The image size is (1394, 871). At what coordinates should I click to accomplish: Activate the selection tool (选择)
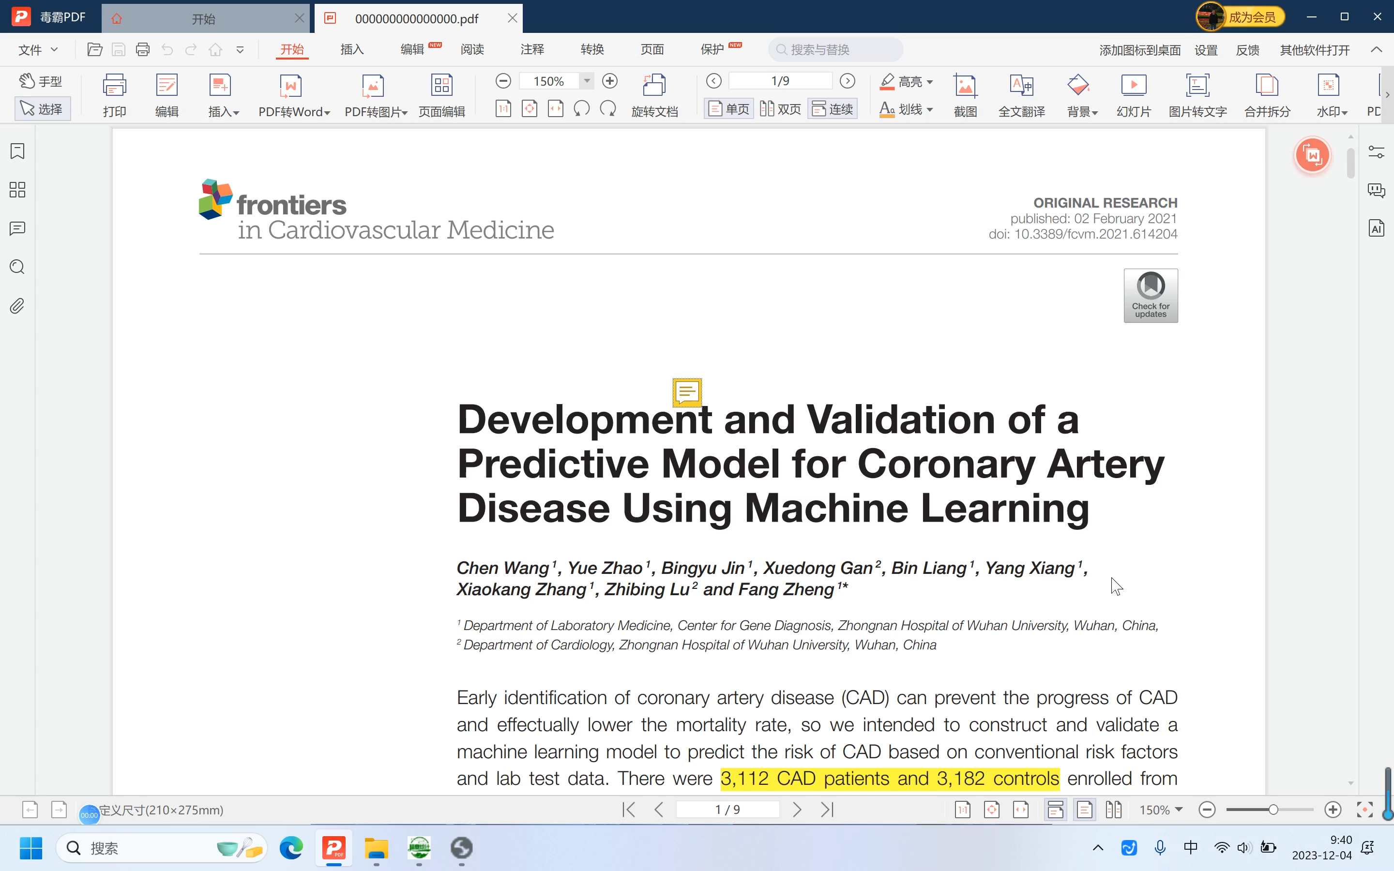click(42, 108)
